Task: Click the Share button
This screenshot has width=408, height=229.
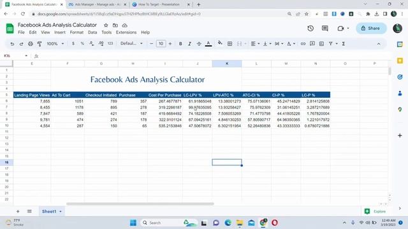Action: click(371, 28)
